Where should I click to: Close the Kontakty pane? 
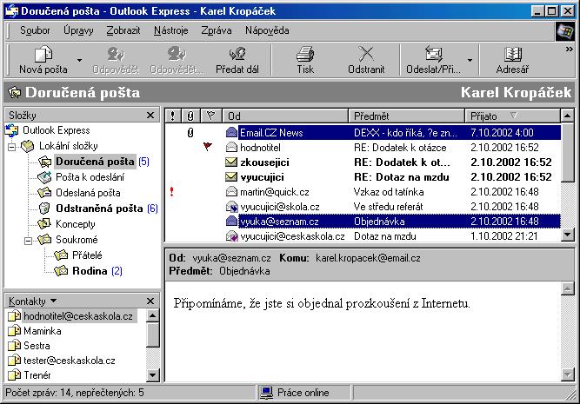click(x=150, y=301)
